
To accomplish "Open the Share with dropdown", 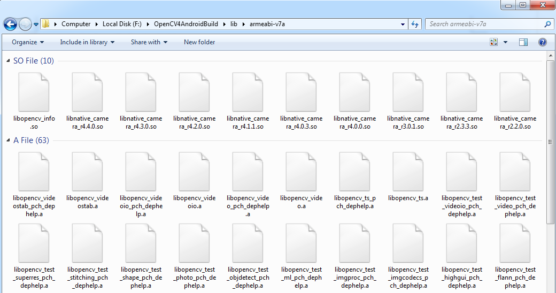I will [149, 42].
